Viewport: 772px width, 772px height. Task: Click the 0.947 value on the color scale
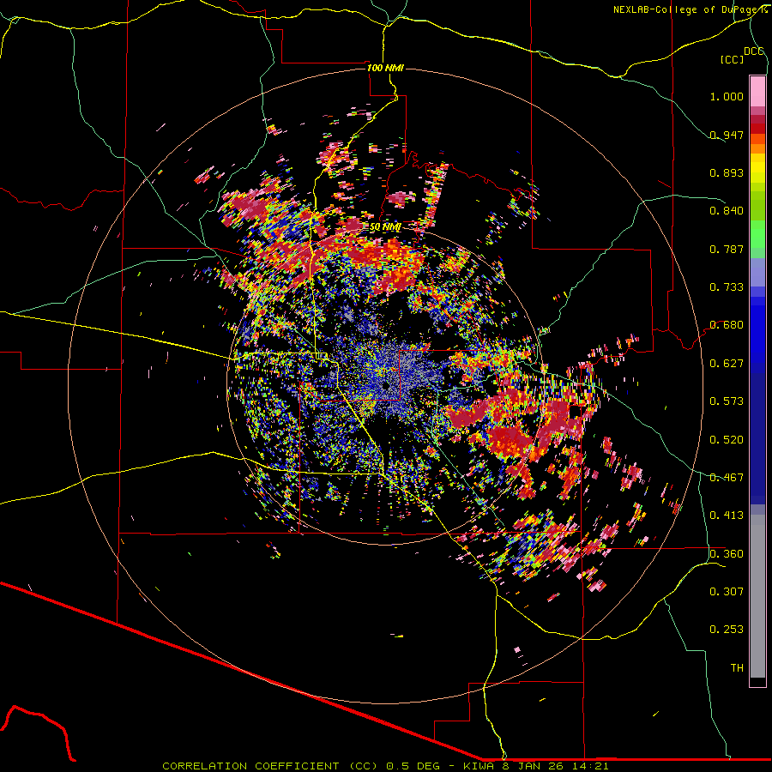point(727,135)
